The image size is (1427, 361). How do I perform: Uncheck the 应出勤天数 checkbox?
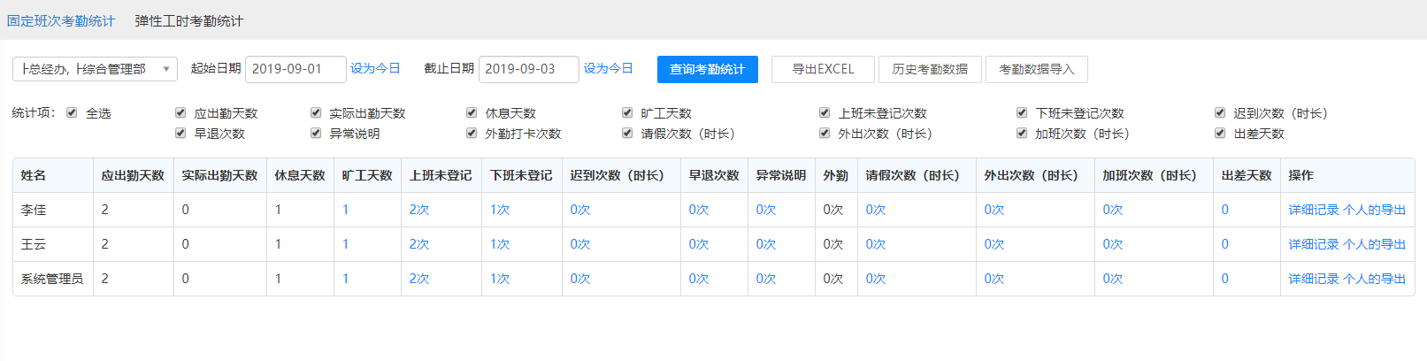tap(180, 113)
